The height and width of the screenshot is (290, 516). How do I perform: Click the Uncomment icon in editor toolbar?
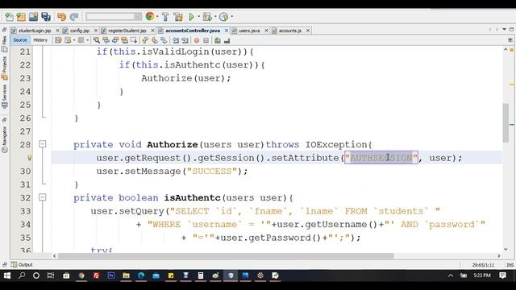(227, 40)
